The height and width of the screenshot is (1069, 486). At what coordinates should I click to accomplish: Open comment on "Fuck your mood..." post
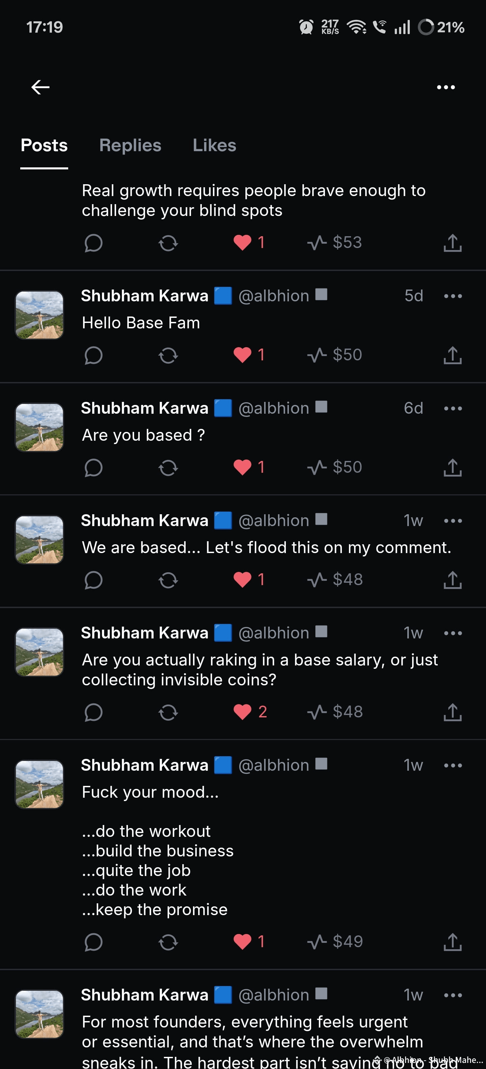point(93,942)
